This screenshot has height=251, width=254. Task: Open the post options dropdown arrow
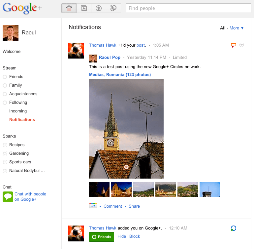pos(241,45)
